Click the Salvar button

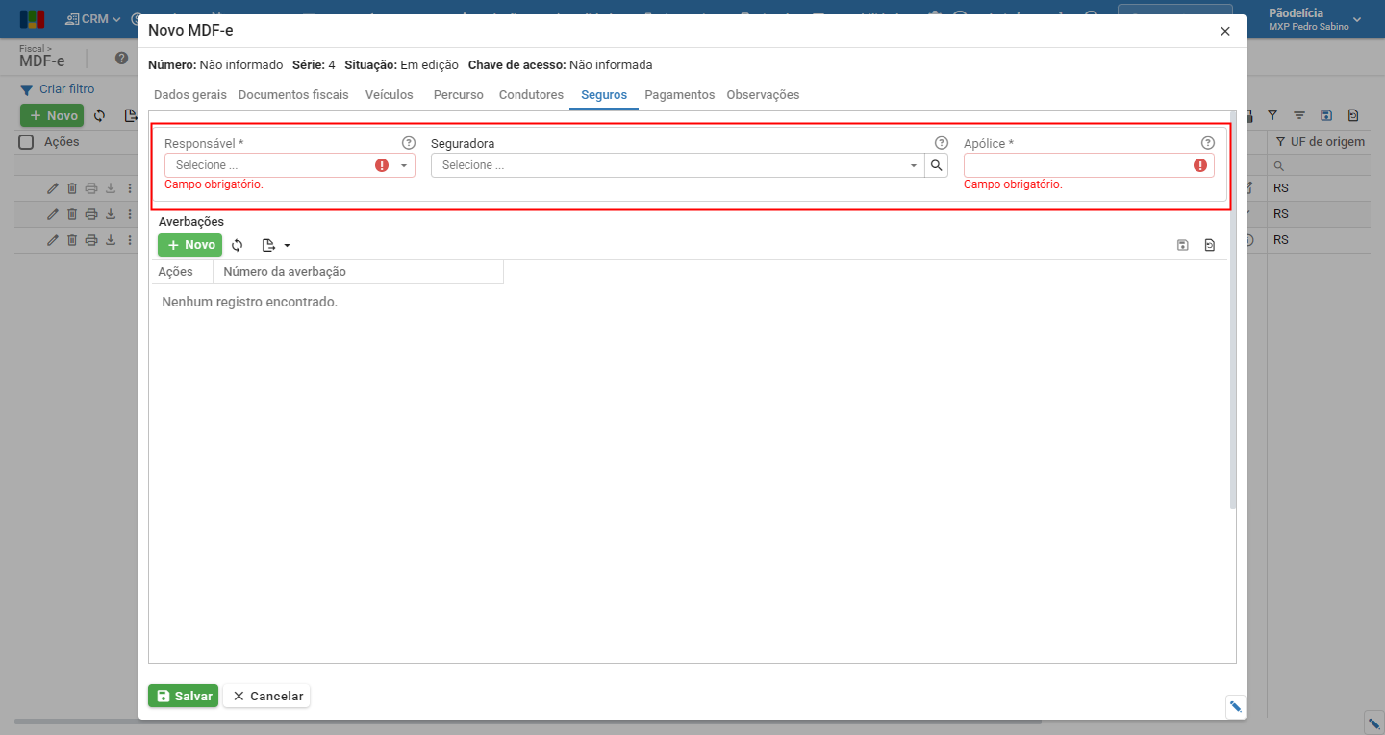click(184, 696)
